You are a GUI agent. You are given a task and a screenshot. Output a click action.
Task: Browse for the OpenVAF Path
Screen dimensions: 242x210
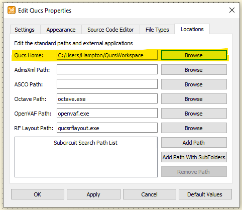tap(194, 114)
